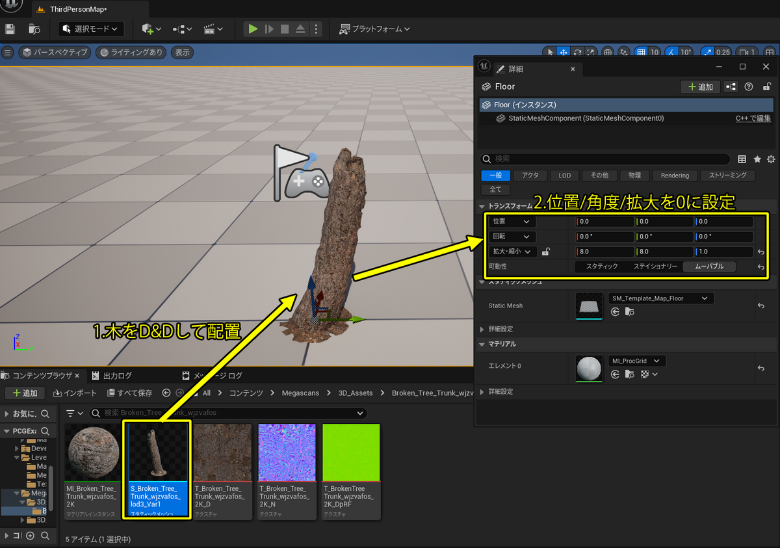This screenshot has height=548, width=780.
Task: Open Blueprint/add script icon in Details panel
Action: point(731,86)
